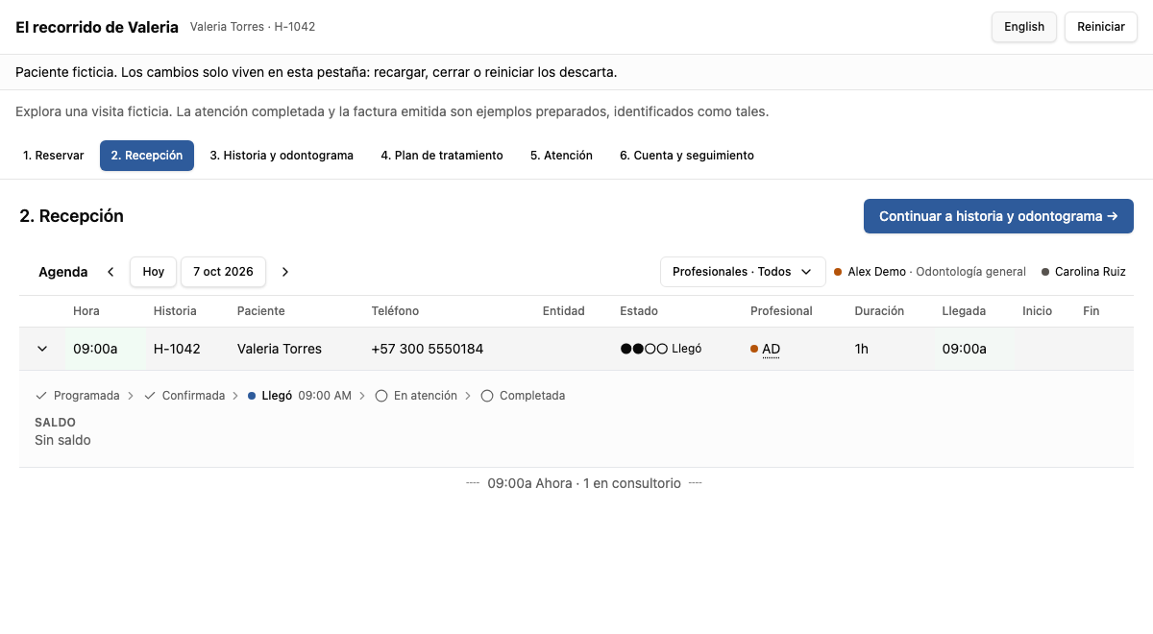Click the Sin saldo balance text
Screen dimensions: 1153x634
(62, 440)
